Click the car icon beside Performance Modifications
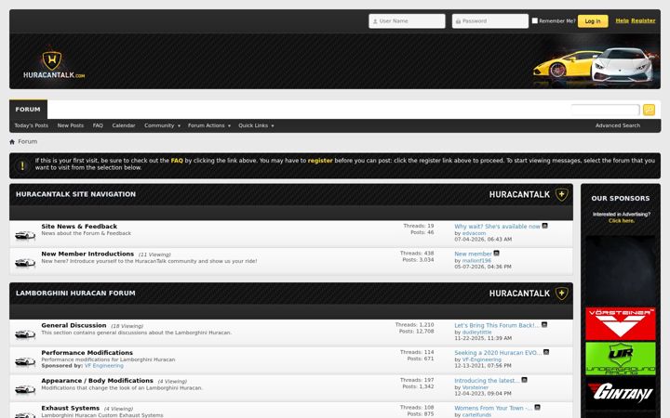Screen dimensions: 670x418 point(25,361)
